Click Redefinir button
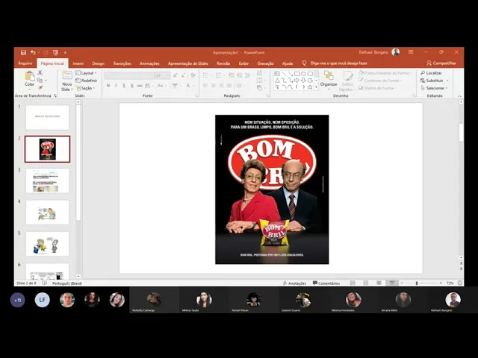The height and width of the screenshot is (358, 478). (87, 81)
